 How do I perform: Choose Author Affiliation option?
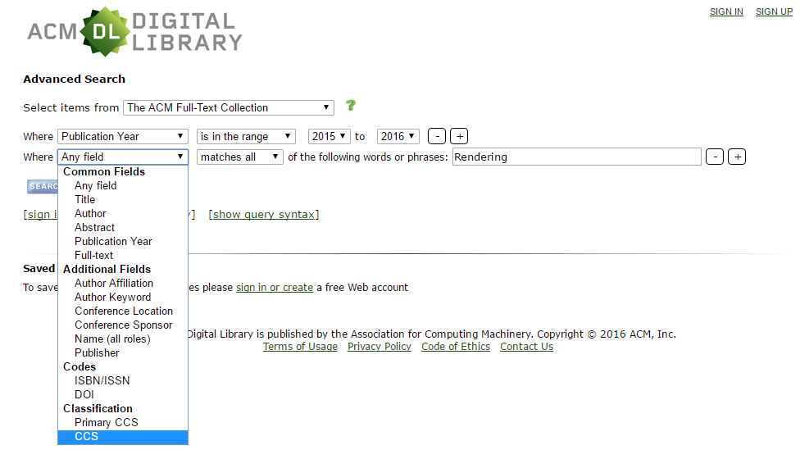click(x=123, y=283)
